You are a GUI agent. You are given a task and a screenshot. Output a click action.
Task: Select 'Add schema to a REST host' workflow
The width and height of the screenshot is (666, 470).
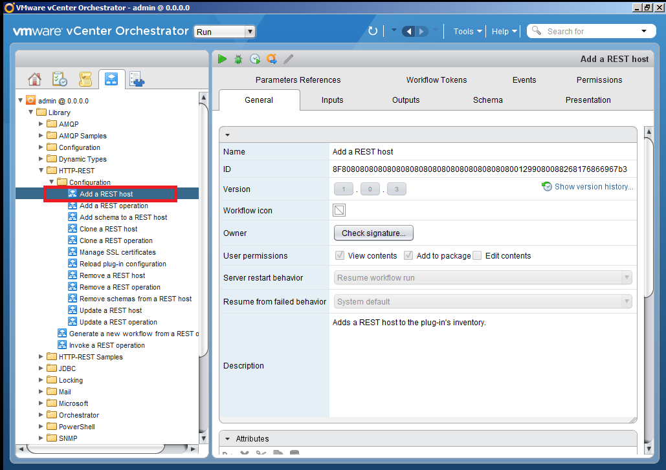tap(123, 217)
